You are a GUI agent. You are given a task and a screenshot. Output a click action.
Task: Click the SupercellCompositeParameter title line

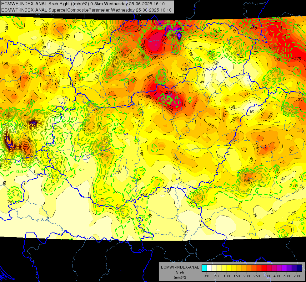tap(87, 10)
